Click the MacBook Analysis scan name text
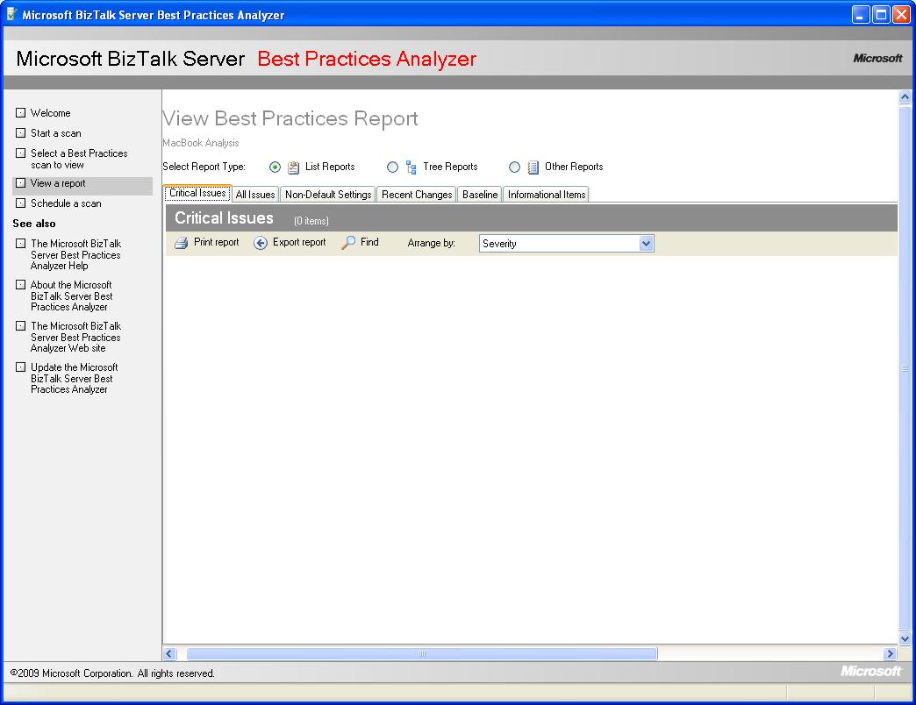The image size is (916, 705). pos(201,143)
